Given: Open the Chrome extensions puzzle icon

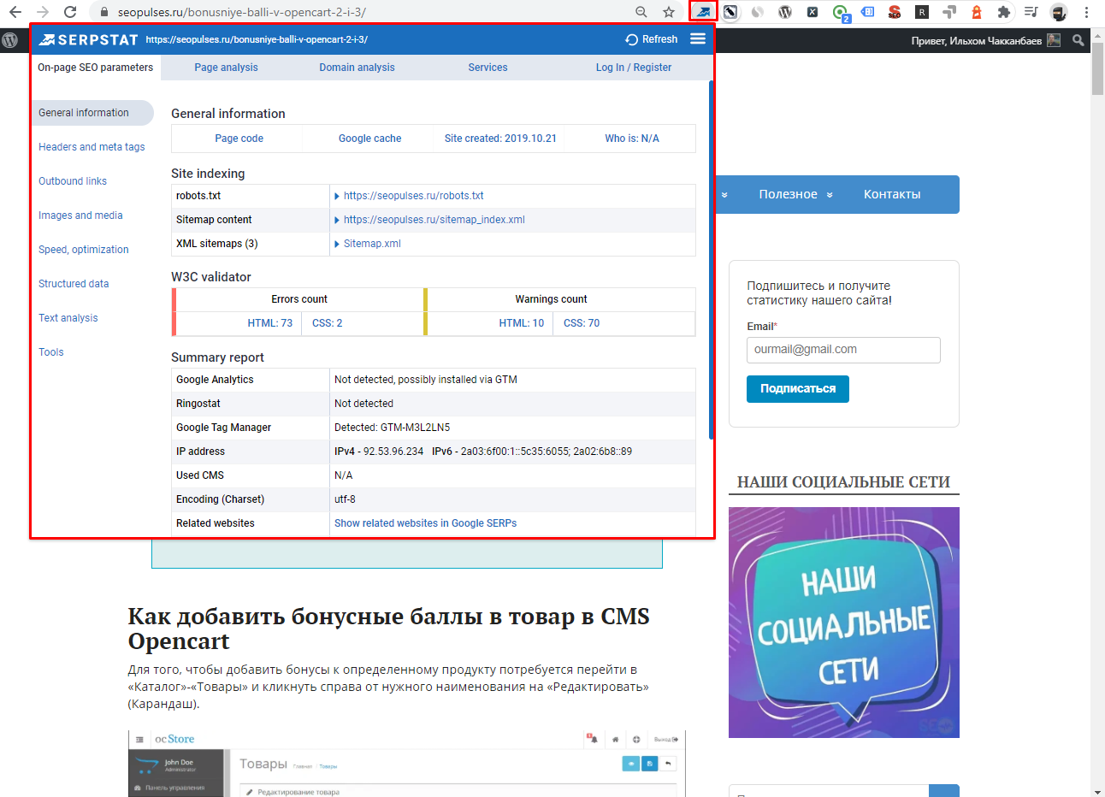Looking at the screenshot, I should [1004, 12].
